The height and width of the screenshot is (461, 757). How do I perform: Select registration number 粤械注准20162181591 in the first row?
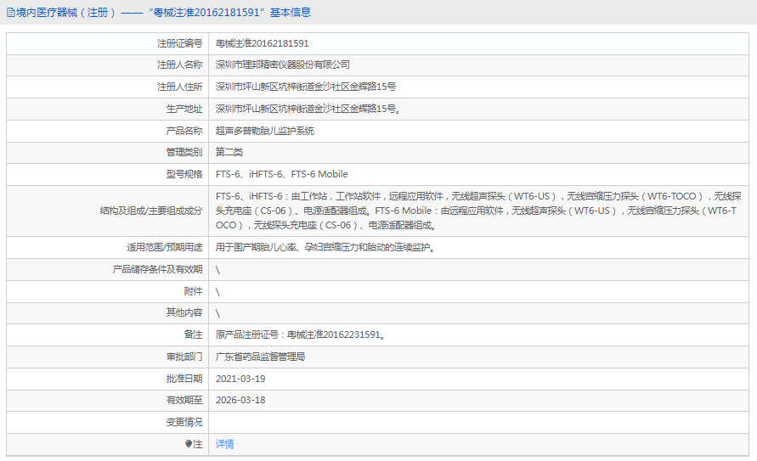pos(263,43)
